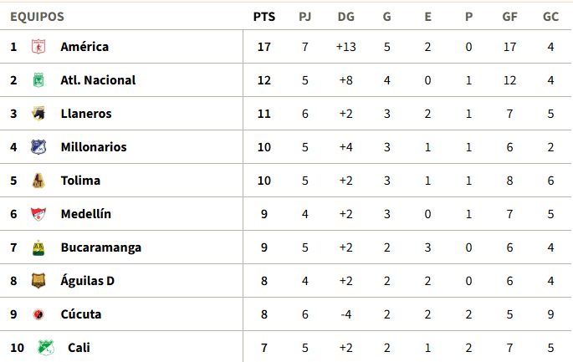573x362 pixels.
Task: Sort table by PTS column header
Action: click(x=264, y=17)
